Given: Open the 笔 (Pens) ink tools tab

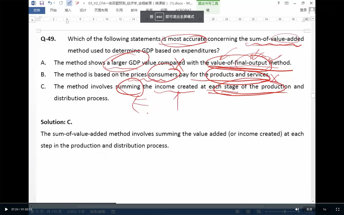Looking at the screenshot, I should click(x=208, y=10).
